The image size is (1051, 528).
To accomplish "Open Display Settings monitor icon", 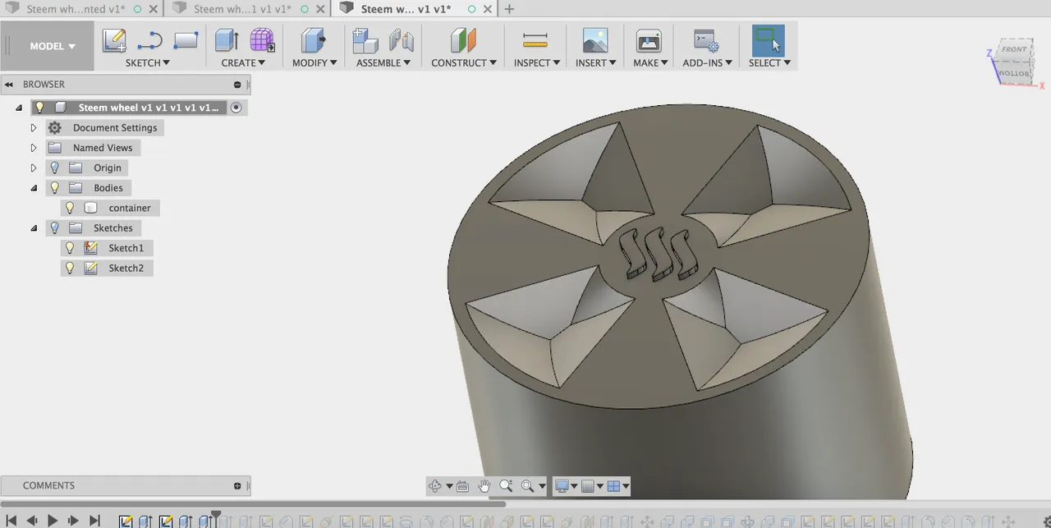I will click(x=562, y=486).
